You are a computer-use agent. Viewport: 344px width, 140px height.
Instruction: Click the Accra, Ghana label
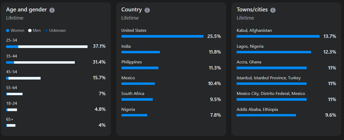249,62
